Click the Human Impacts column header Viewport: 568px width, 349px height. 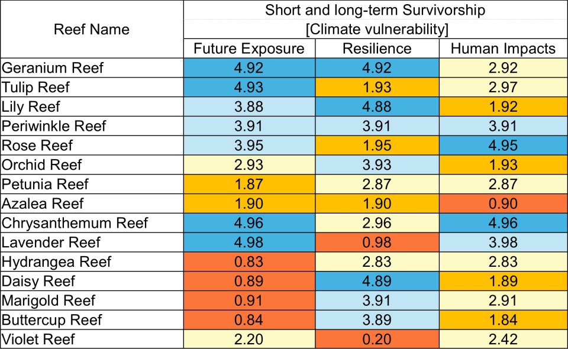pos(503,49)
